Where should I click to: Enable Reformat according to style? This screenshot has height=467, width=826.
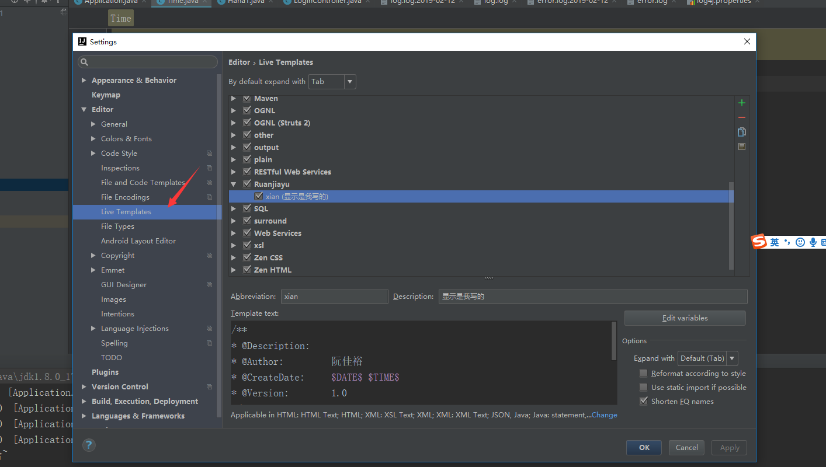click(x=643, y=374)
